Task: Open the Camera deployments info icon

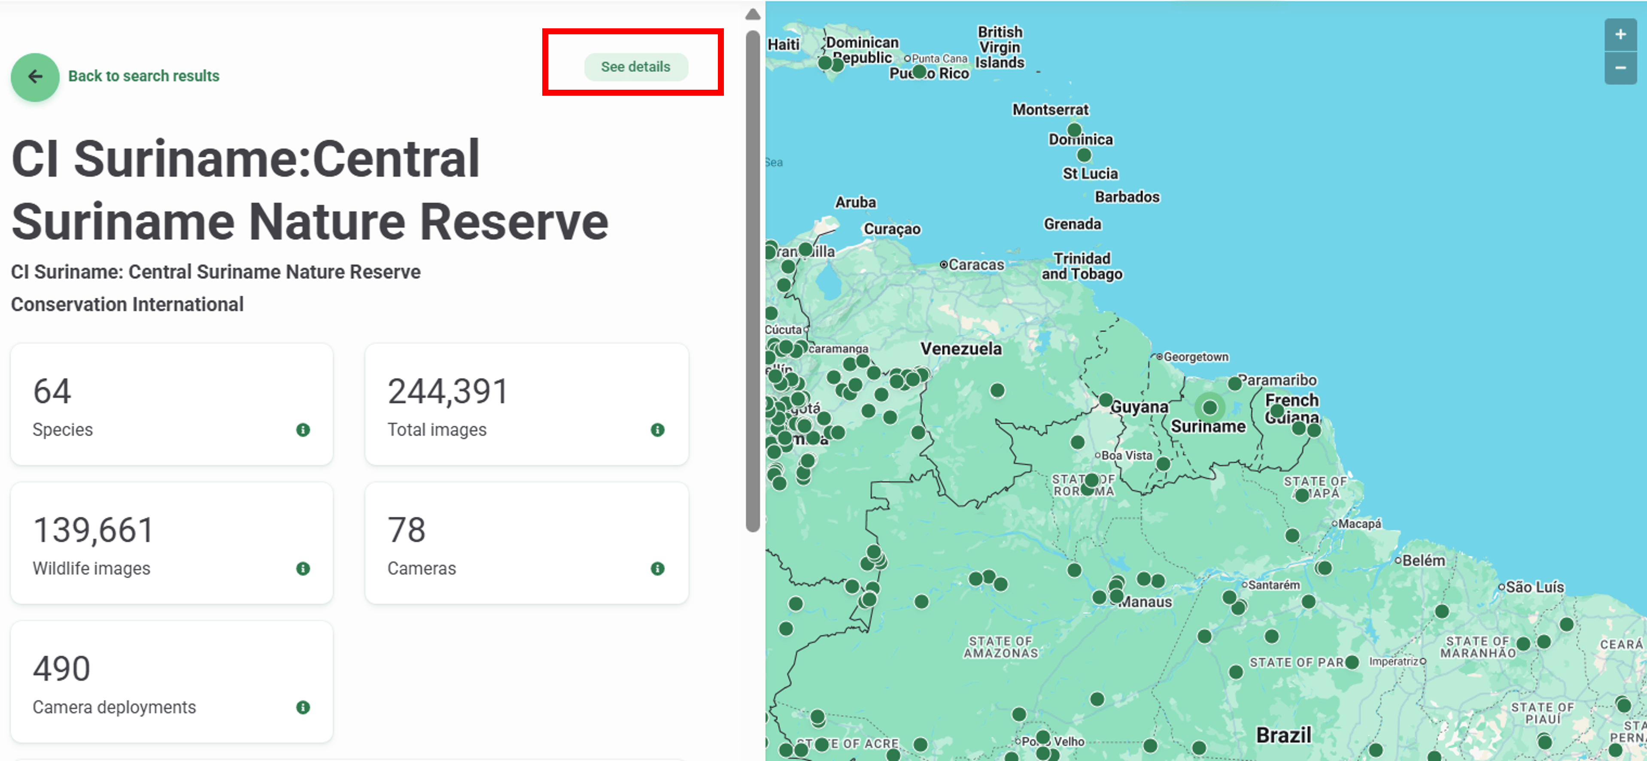Action: tap(303, 707)
